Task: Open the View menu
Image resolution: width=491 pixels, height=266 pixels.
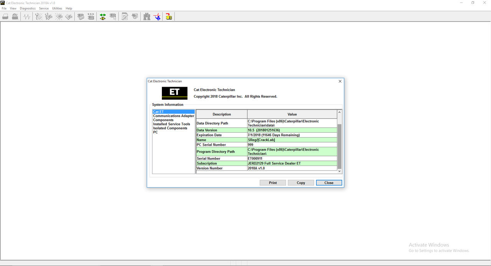Action: (13, 8)
